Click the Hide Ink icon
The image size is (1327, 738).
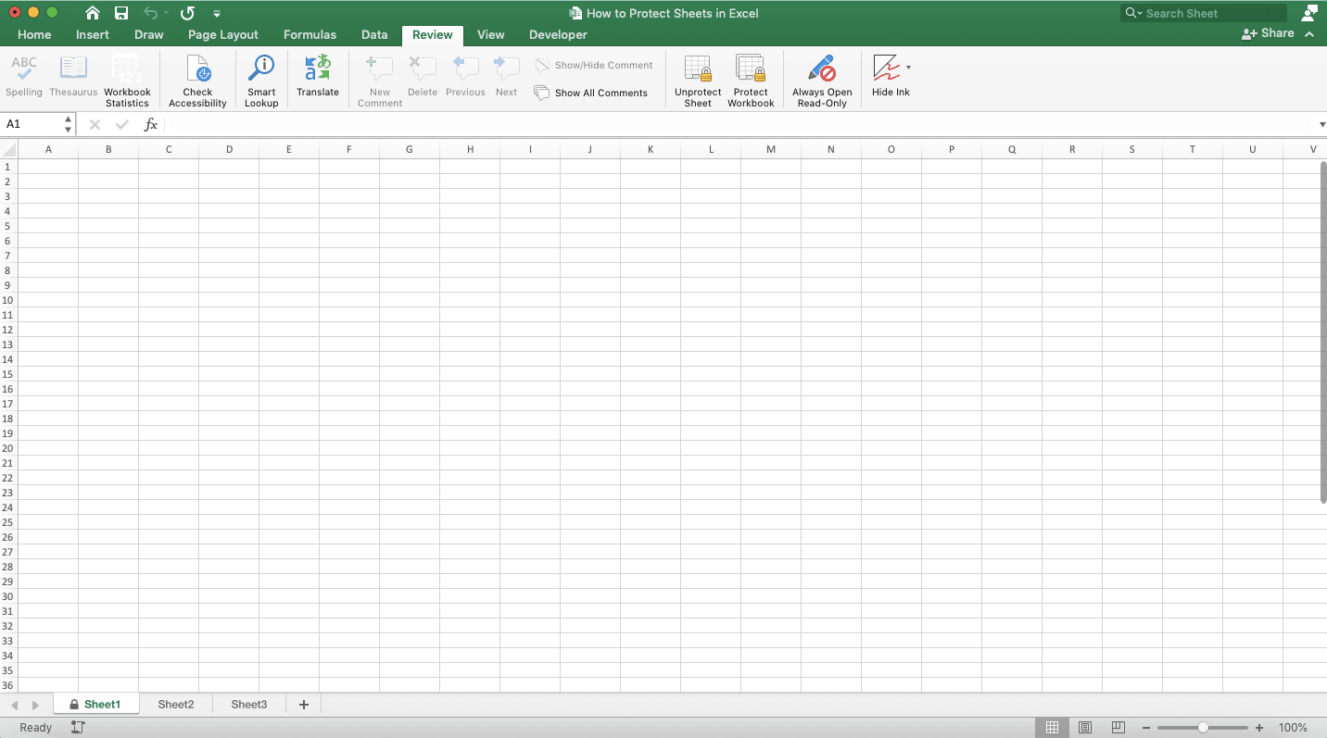(x=887, y=69)
